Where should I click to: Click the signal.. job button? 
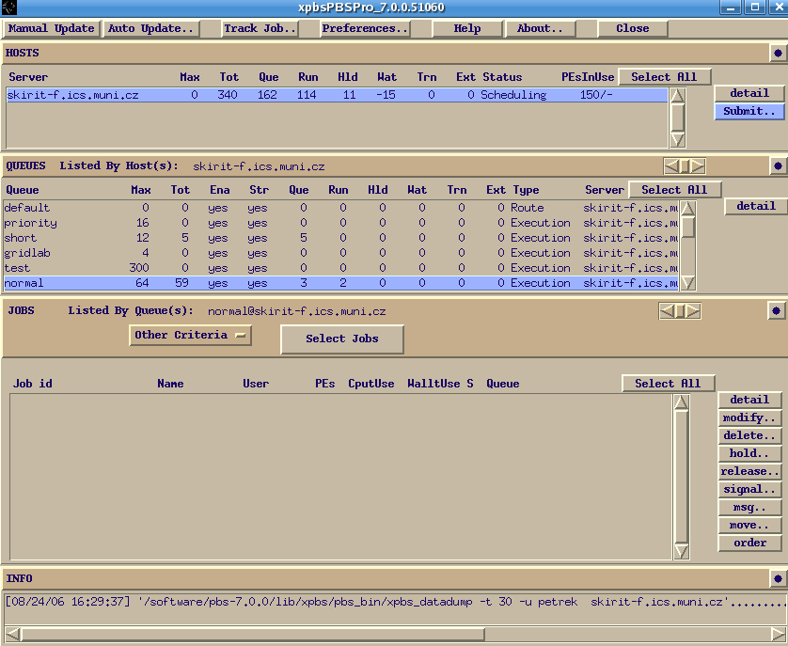pyautogui.click(x=749, y=489)
